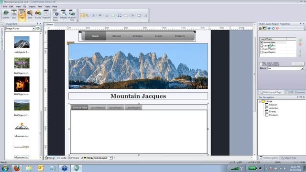Add a layout region with the green plus
The width and height of the screenshot is (306, 172).
click(x=300, y=40)
